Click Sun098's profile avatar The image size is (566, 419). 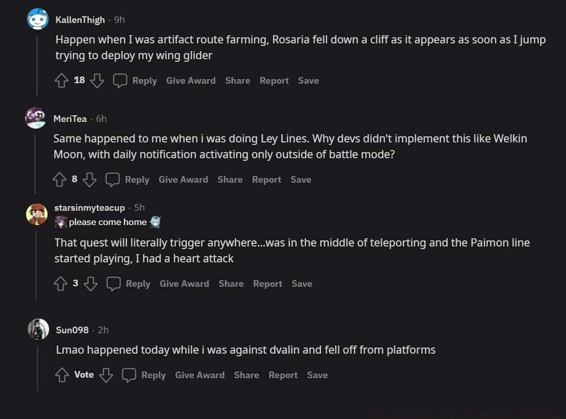(x=38, y=329)
